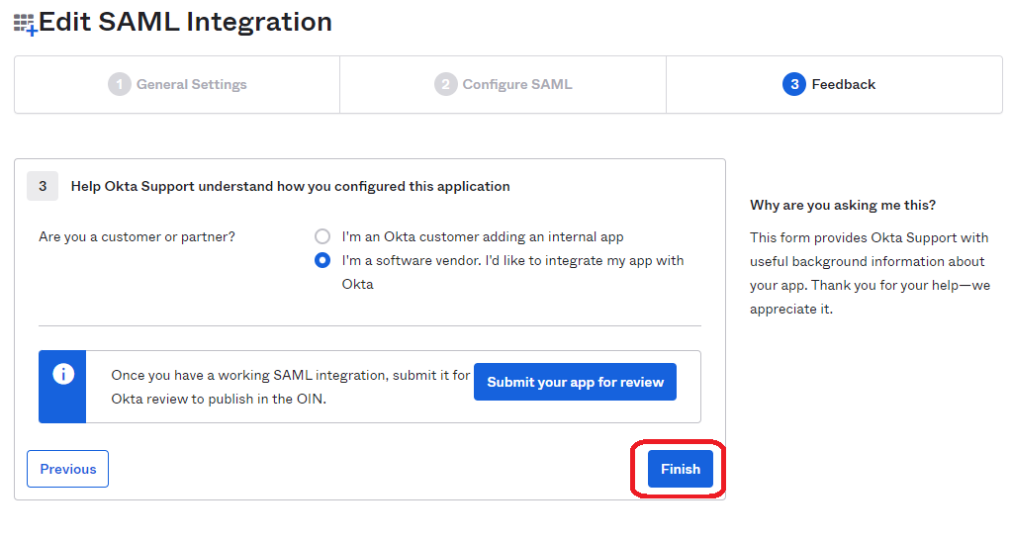Click the Finish button
The width and height of the screenshot is (1010, 541).
point(681,469)
